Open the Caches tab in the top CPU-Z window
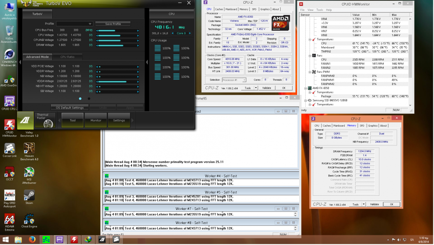The image size is (434, 245). 219,9
